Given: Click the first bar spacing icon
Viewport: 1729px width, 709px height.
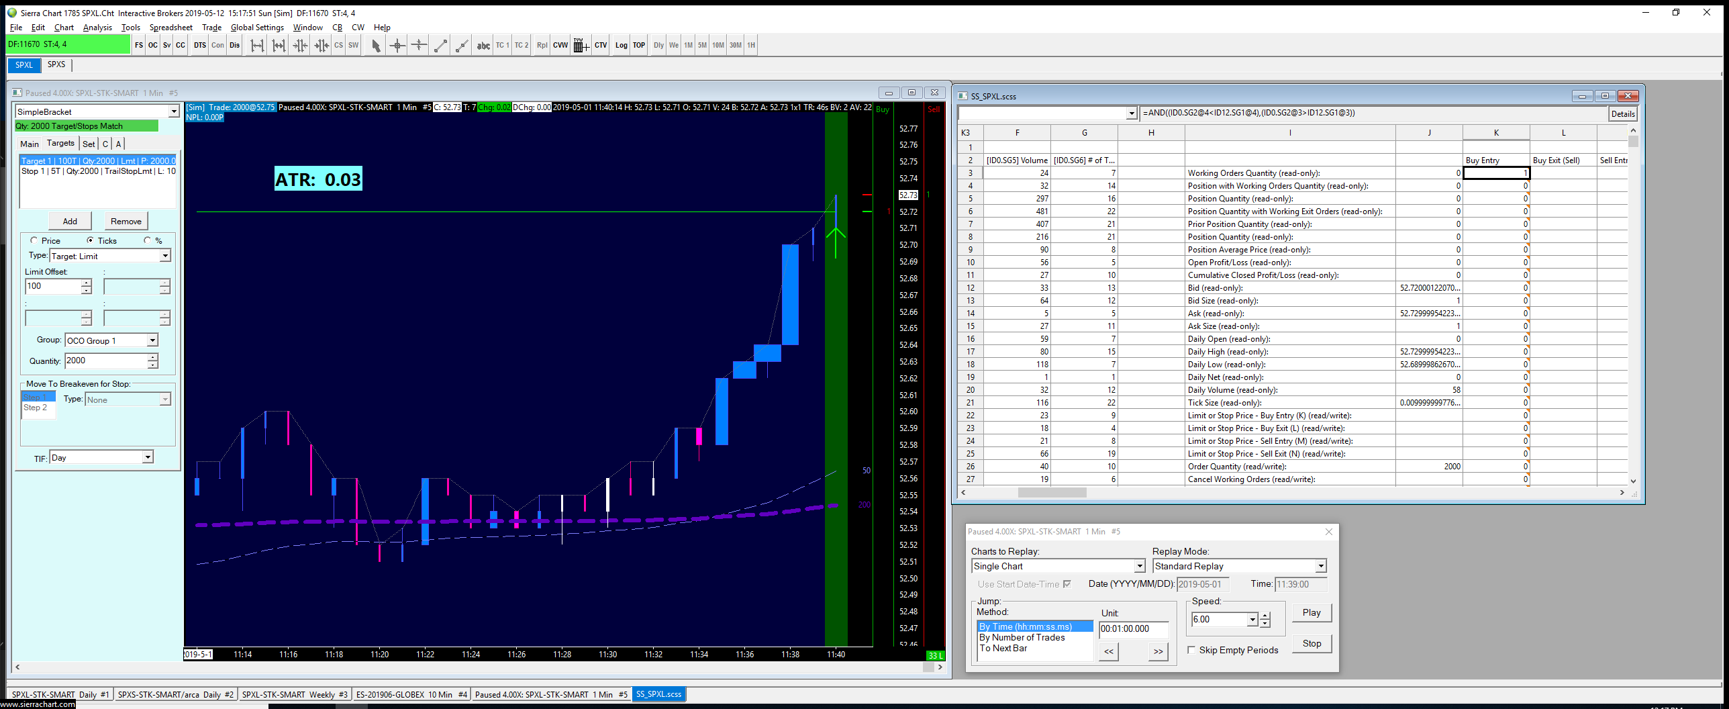Looking at the screenshot, I should (x=257, y=46).
